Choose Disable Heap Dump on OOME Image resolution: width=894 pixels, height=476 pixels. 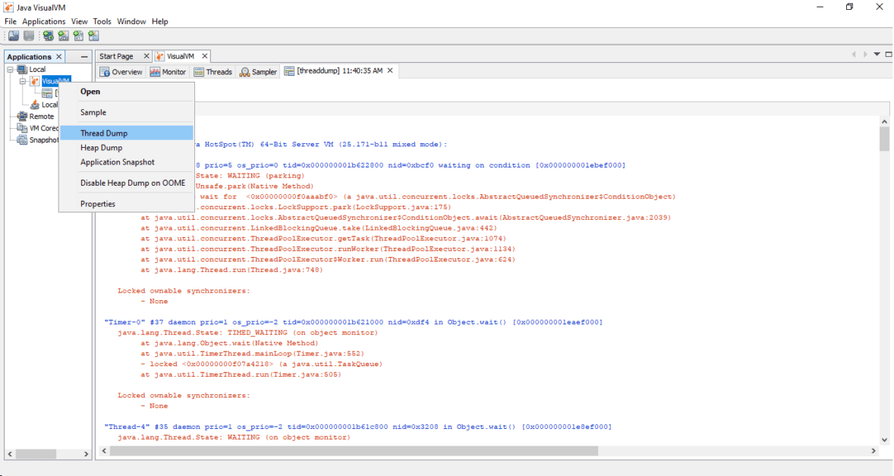point(132,183)
